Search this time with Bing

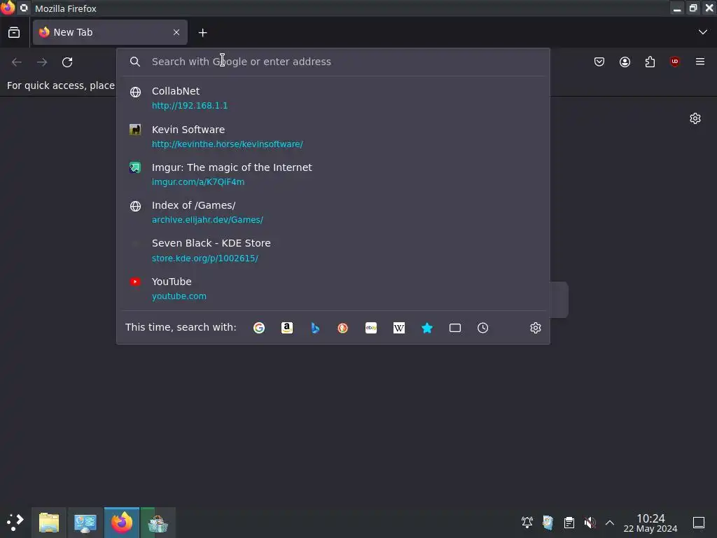[315, 328]
